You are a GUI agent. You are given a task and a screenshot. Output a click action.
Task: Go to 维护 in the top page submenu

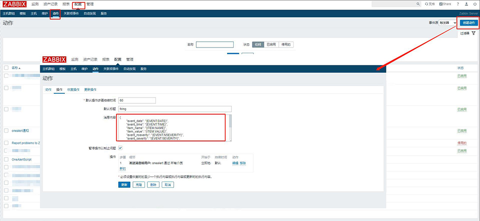pos(45,13)
